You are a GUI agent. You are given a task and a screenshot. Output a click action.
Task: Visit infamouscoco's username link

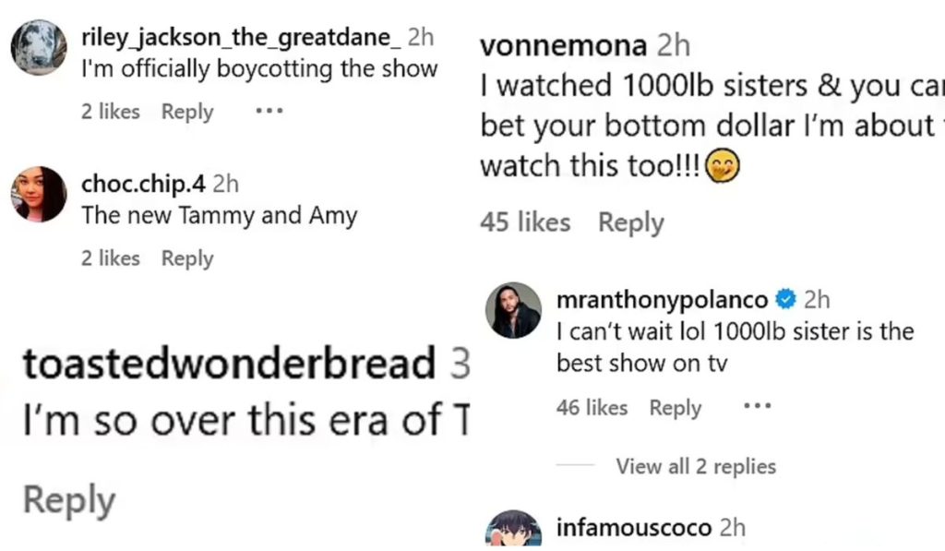[x=634, y=528]
